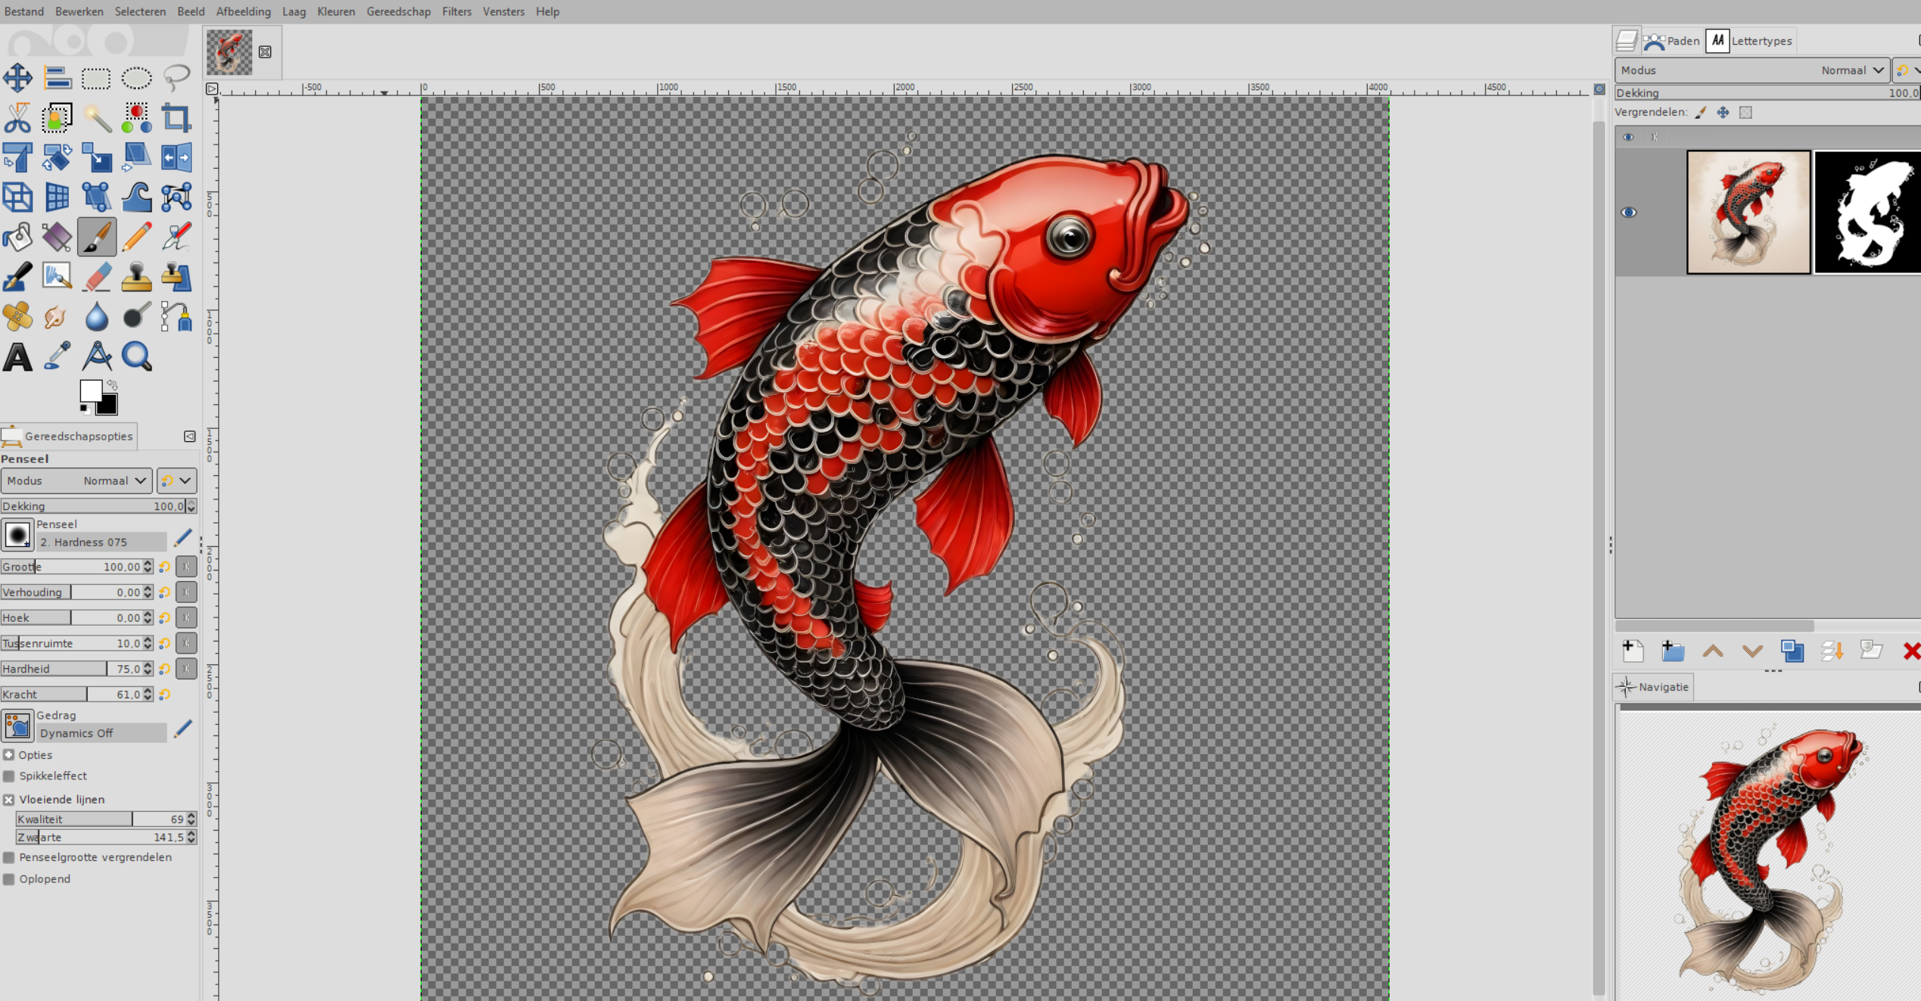Expand the Opties section
The height and width of the screenshot is (1001, 1921).
coord(9,755)
